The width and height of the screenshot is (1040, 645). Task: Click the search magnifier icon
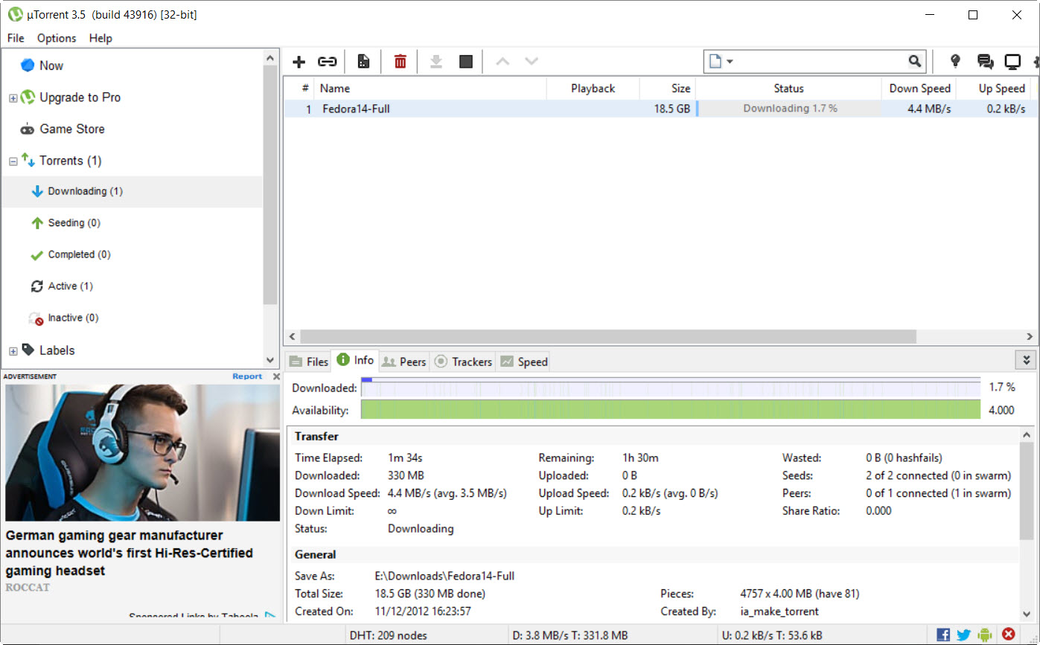point(915,61)
